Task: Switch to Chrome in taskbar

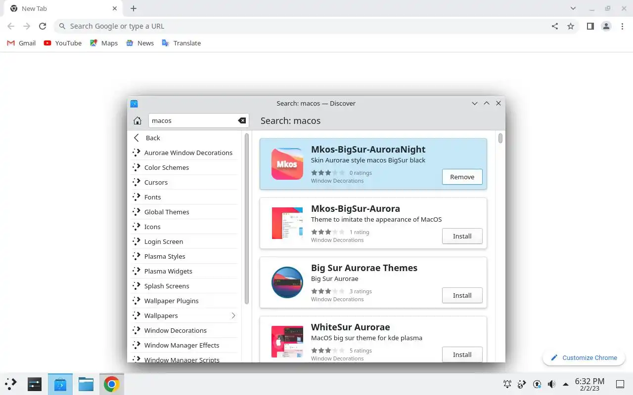Action: [x=112, y=384]
